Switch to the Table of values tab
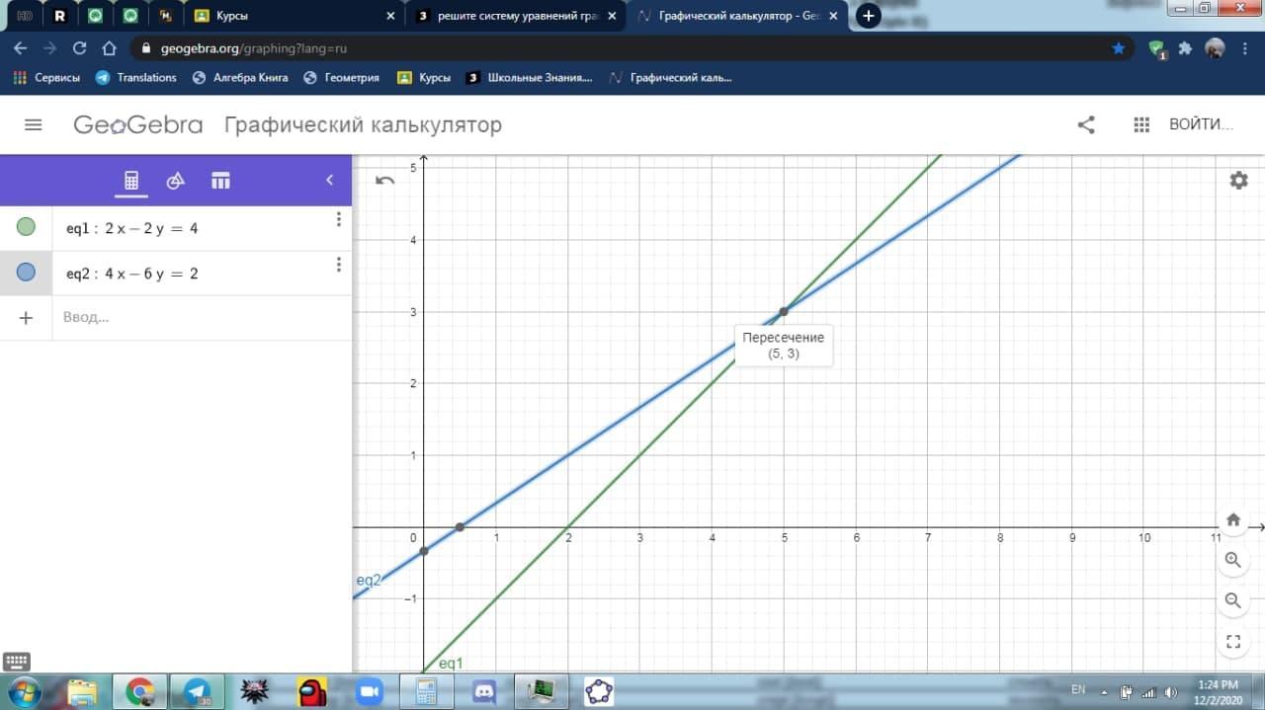The image size is (1265, 710). click(x=220, y=181)
